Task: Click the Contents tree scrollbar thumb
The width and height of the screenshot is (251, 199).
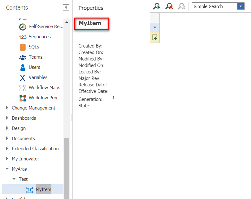Action: point(67,168)
